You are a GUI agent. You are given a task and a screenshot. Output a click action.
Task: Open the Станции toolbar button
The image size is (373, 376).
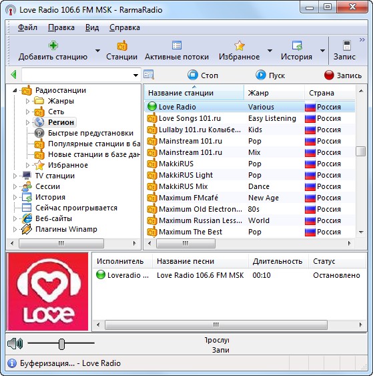pyautogui.click(x=121, y=51)
